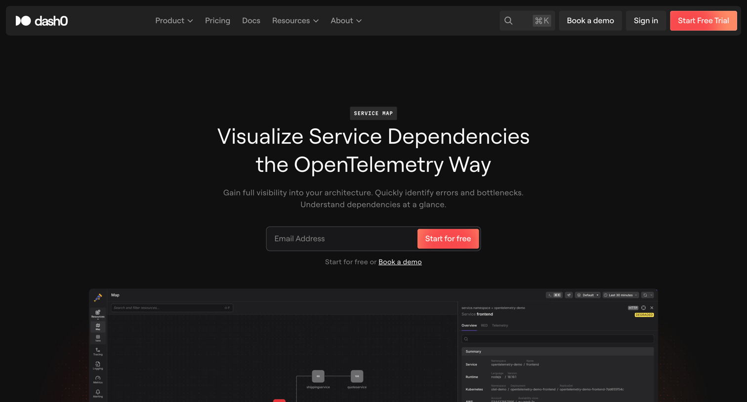Switch to the RED tab

tap(484, 325)
